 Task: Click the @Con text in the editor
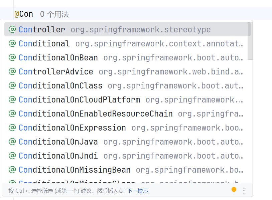point(24,14)
